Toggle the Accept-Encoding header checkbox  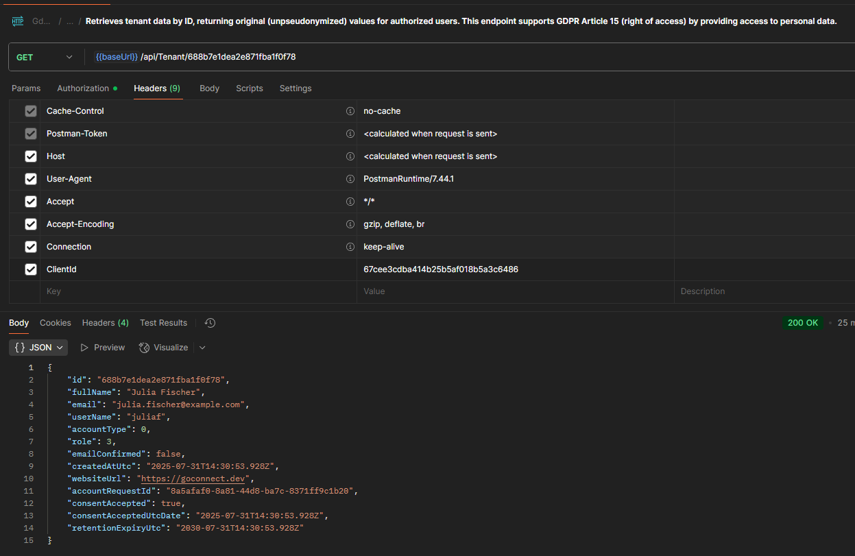[31, 224]
